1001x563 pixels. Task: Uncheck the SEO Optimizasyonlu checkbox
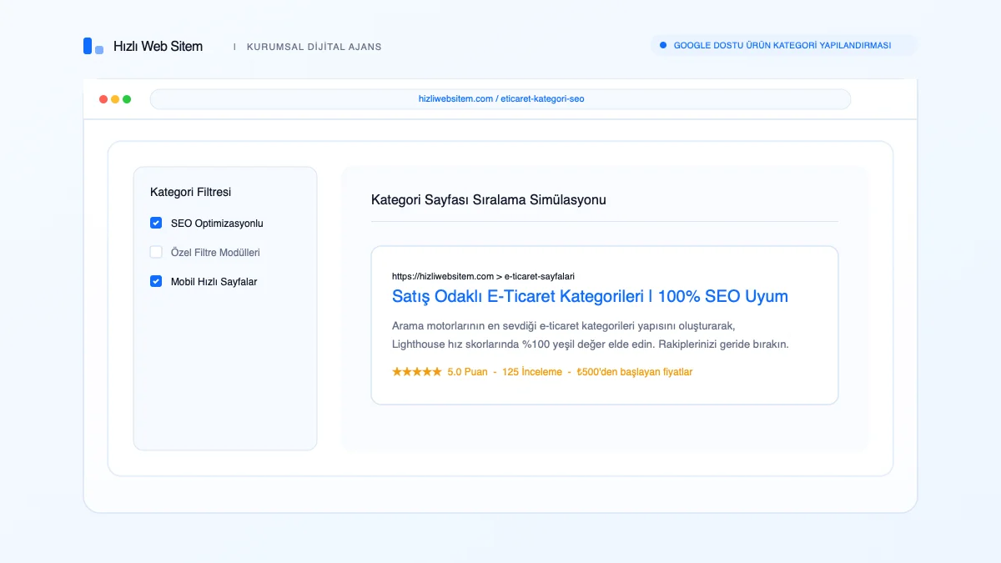[156, 223]
